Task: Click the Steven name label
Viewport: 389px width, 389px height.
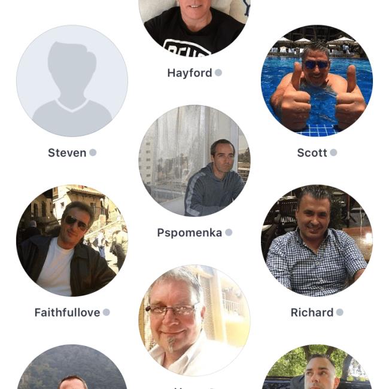Action: coord(67,153)
